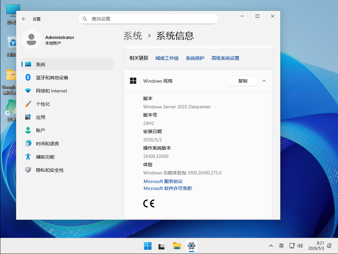The width and height of the screenshot is (338, 254).
Task: Click the 英 input language indicator
Action: 281,246
